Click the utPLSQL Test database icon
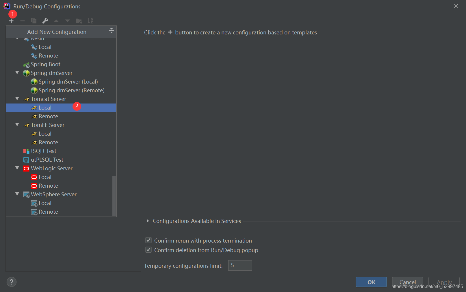 coord(26,160)
